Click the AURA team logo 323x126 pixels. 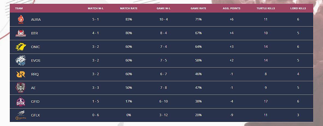pos(21,20)
